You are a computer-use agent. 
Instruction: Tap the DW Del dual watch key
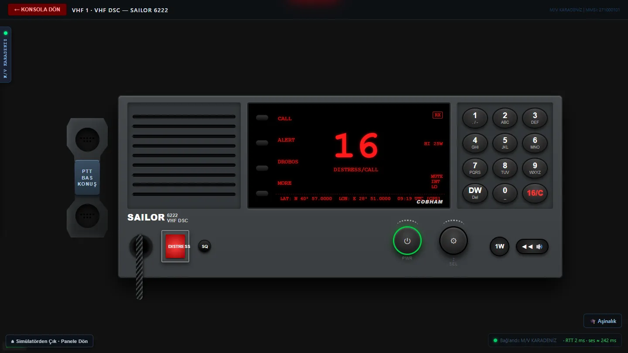[475, 193]
